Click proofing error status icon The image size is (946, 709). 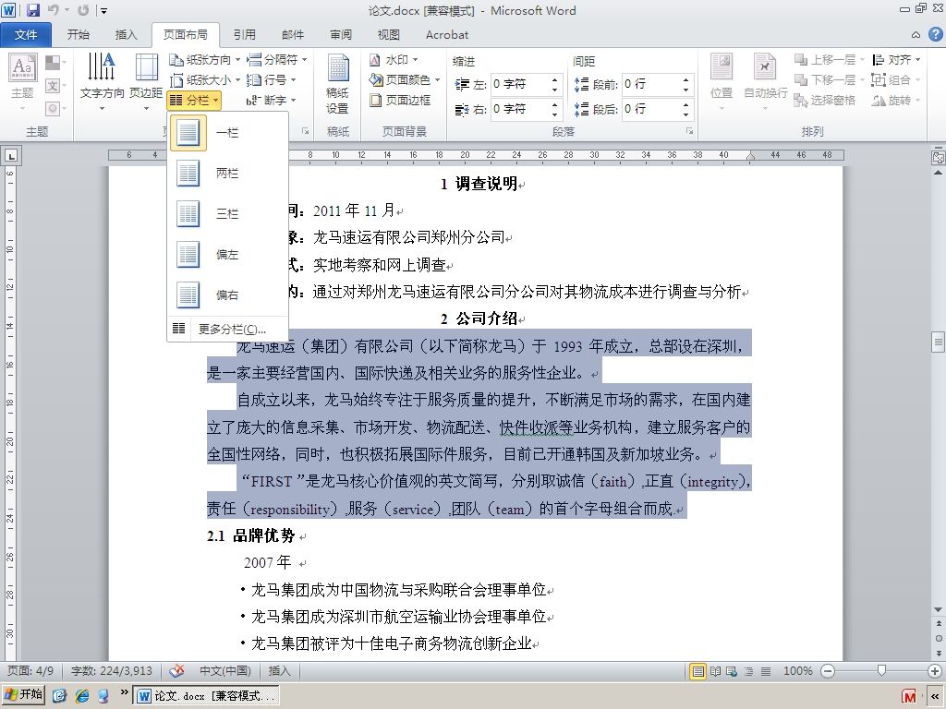click(x=176, y=670)
